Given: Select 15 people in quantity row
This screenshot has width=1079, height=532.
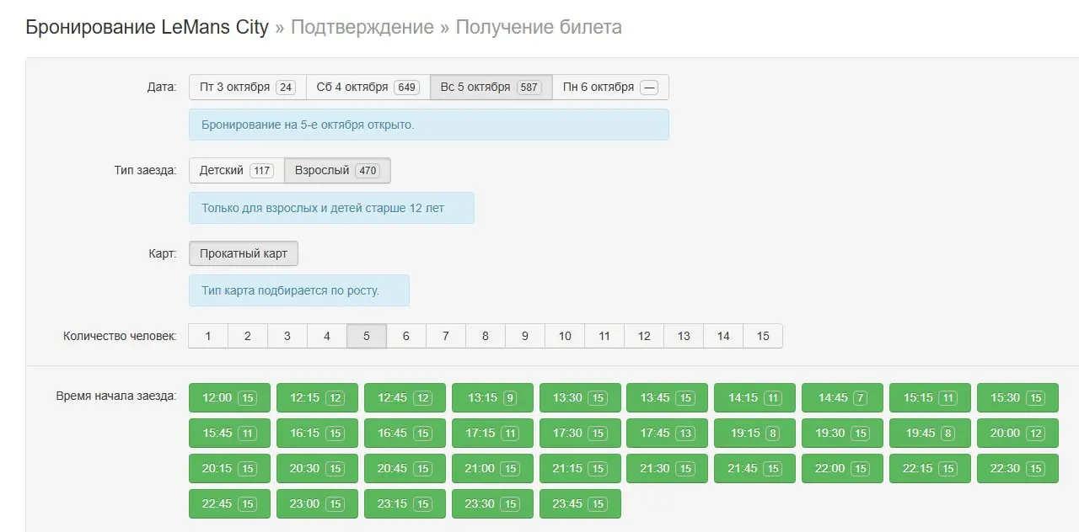Looking at the screenshot, I should coord(763,336).
